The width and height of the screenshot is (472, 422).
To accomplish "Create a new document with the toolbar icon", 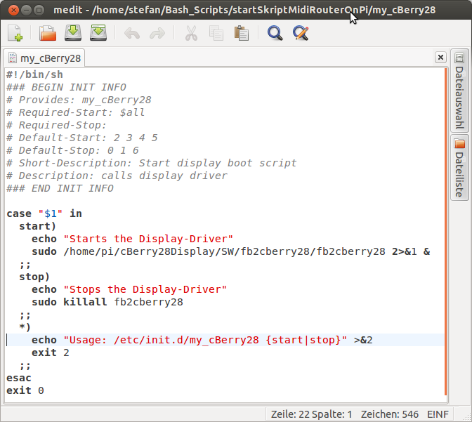I will (x=15, y=33).
